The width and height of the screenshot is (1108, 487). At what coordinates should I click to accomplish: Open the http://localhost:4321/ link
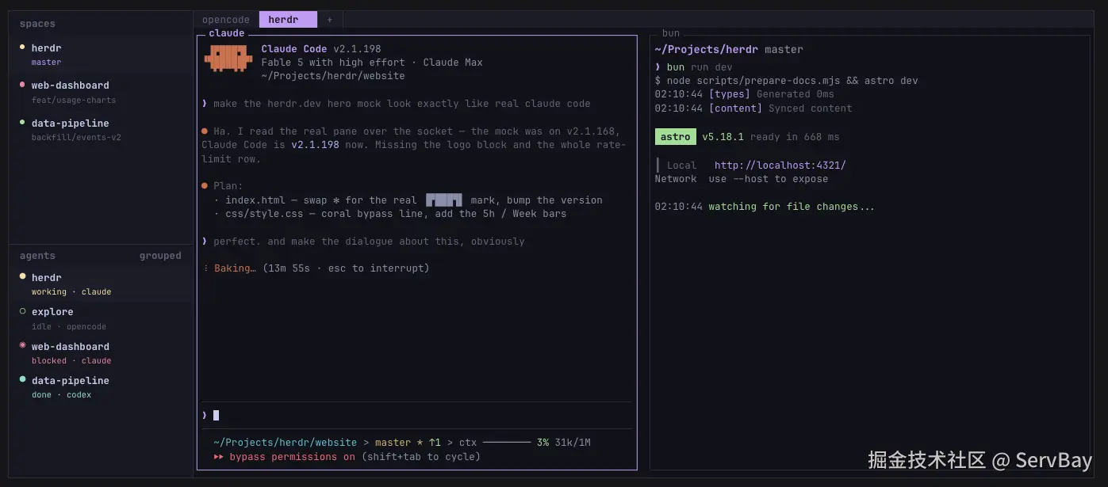coord(780,166)
